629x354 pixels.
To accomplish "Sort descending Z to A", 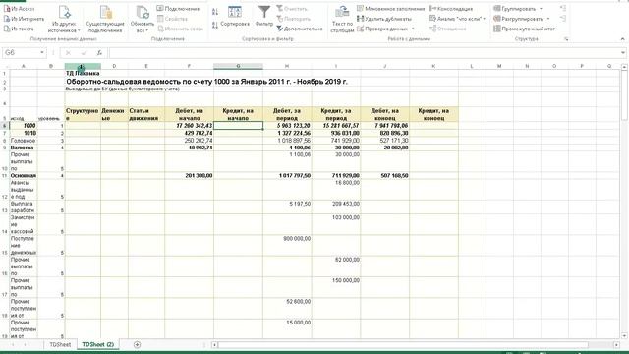I will pyautogui.click(x=215, y=25).
